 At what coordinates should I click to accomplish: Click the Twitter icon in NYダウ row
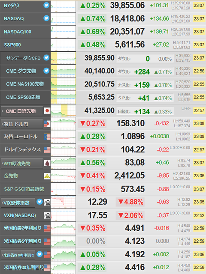coord(46,5)
